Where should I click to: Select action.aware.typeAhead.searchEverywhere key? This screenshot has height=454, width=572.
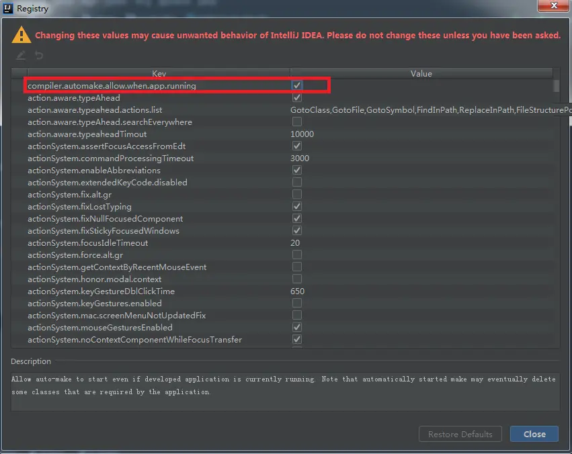click(110, 122)
